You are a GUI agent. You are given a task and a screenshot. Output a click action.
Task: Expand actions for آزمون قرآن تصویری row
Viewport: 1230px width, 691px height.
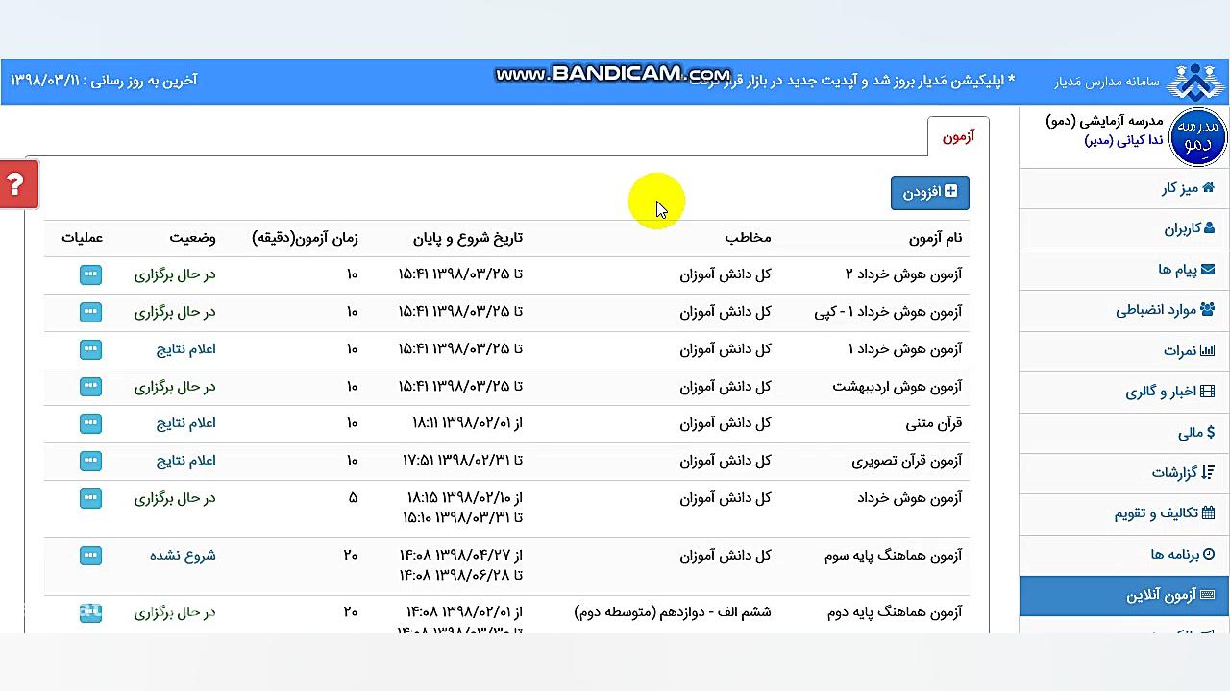click(x=90, y=461)
